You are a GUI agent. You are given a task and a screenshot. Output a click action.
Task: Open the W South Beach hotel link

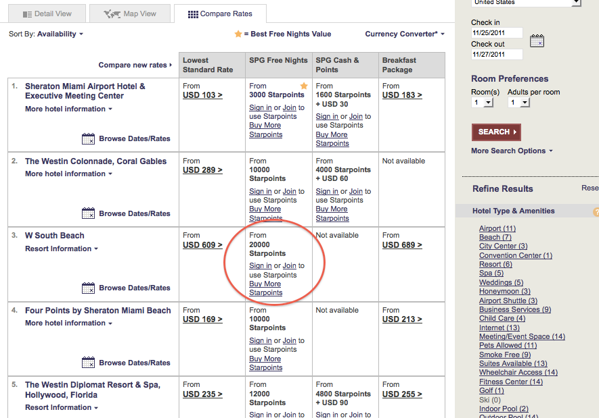click(x=55, y=236)
